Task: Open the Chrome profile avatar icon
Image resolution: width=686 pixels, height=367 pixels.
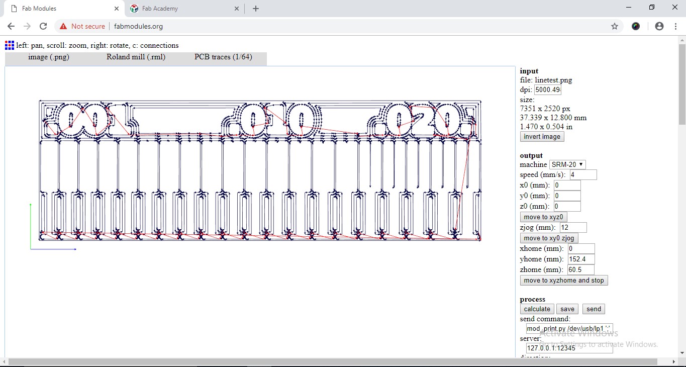Action: 659,26
